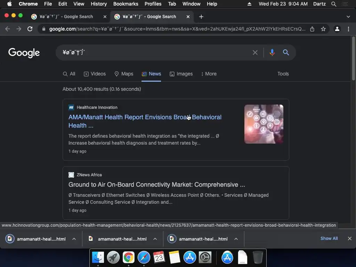Open AMA/Manatt Health Report article link
Image resolution: width=356 pixels, height=267 pixels.
pyautogui.click(x=145, y=121)
